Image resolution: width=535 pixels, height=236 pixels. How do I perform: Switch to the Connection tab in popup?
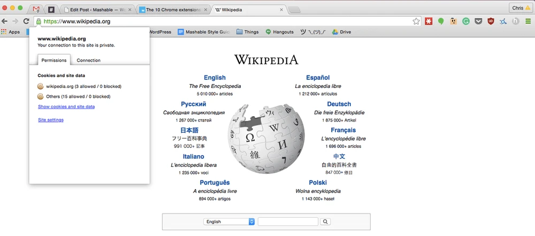click(x=88, y=60)
